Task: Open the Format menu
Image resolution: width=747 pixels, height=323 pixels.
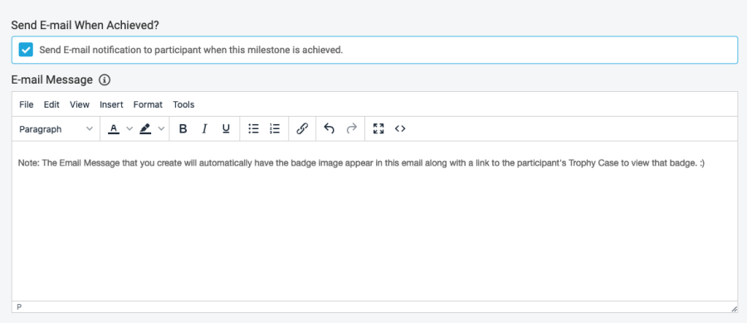Action: click(x=148, y=104)
